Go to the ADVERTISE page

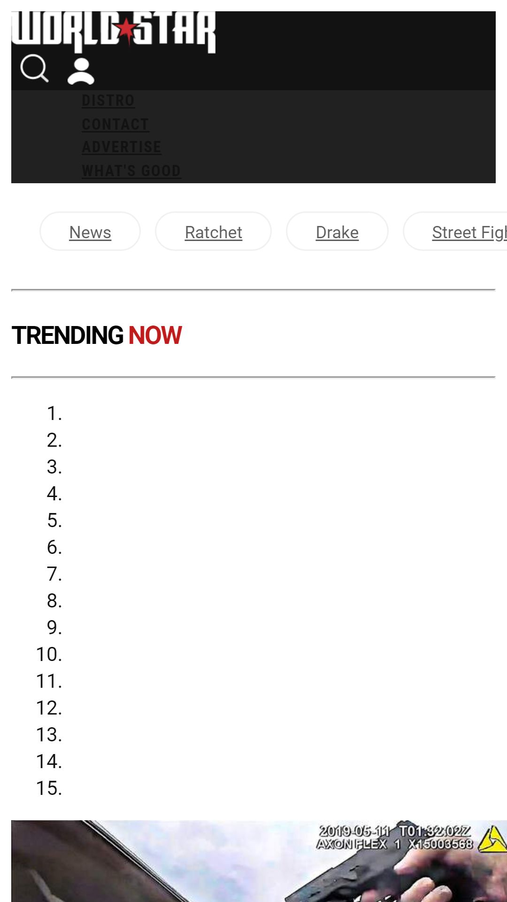pos(122,147)
